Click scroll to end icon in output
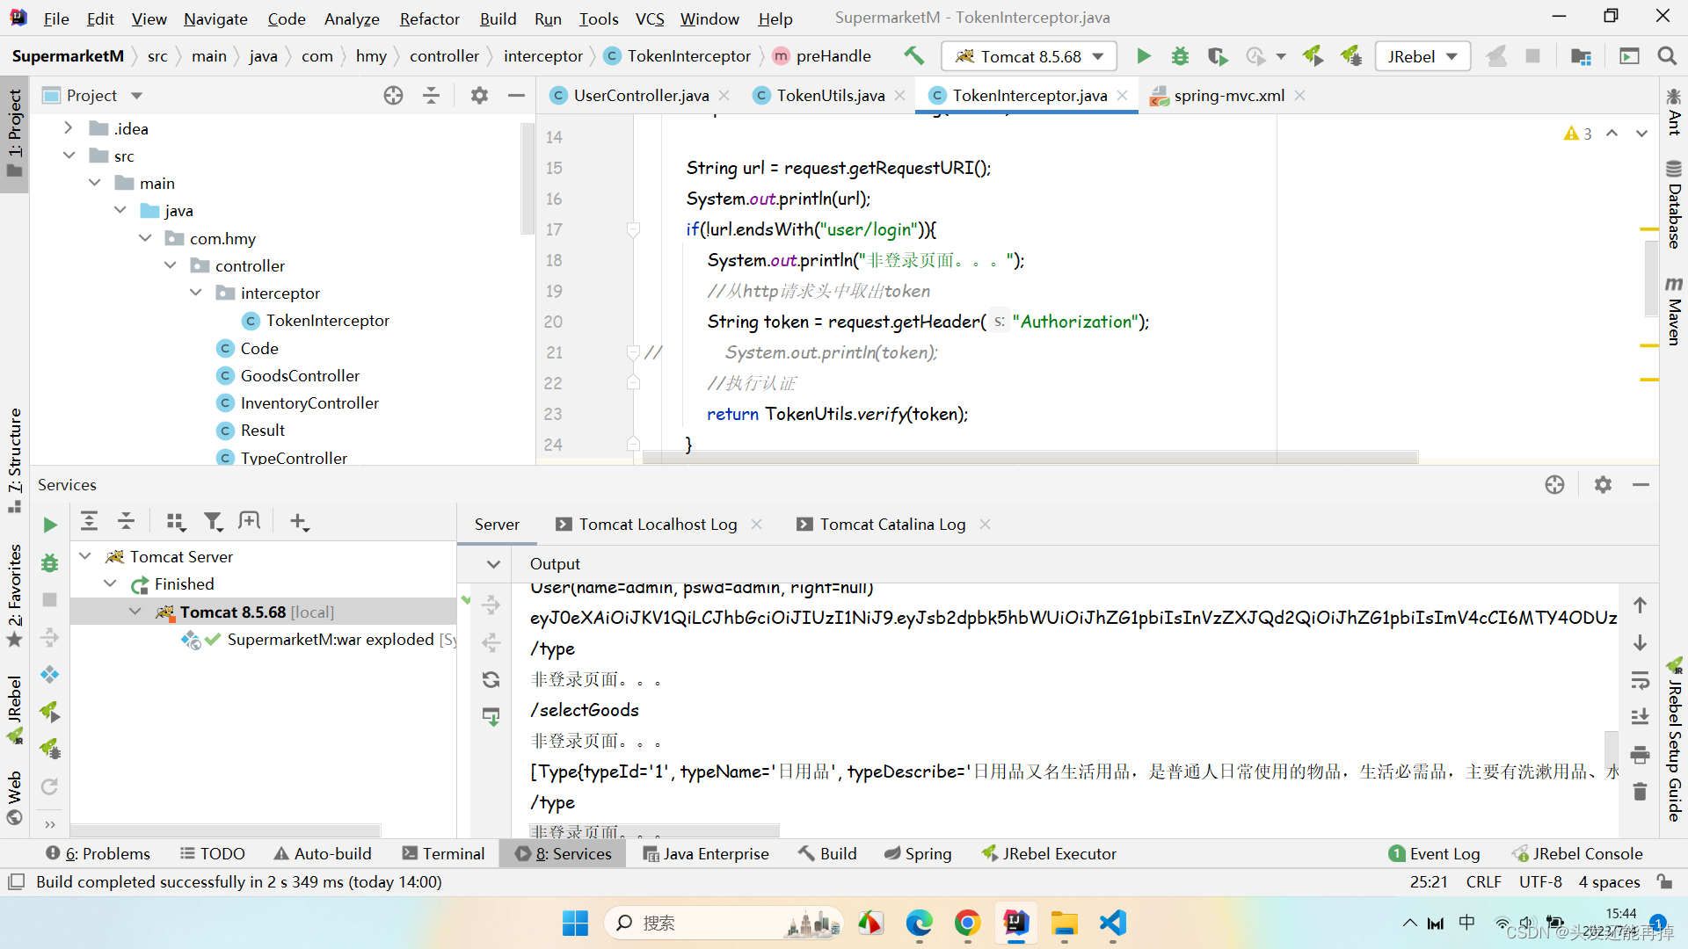 [x=1640, y=717]
